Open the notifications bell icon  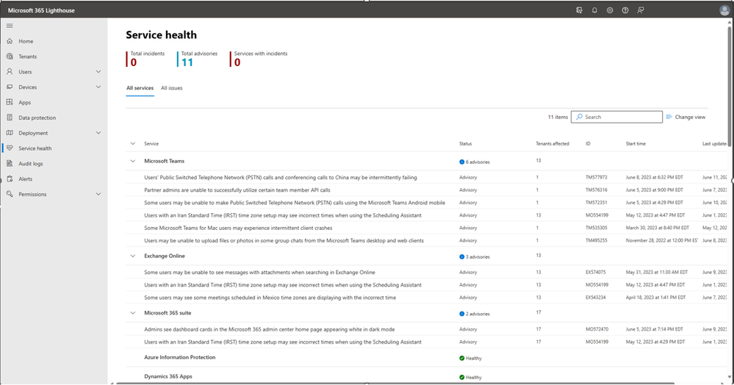point(594,10)
